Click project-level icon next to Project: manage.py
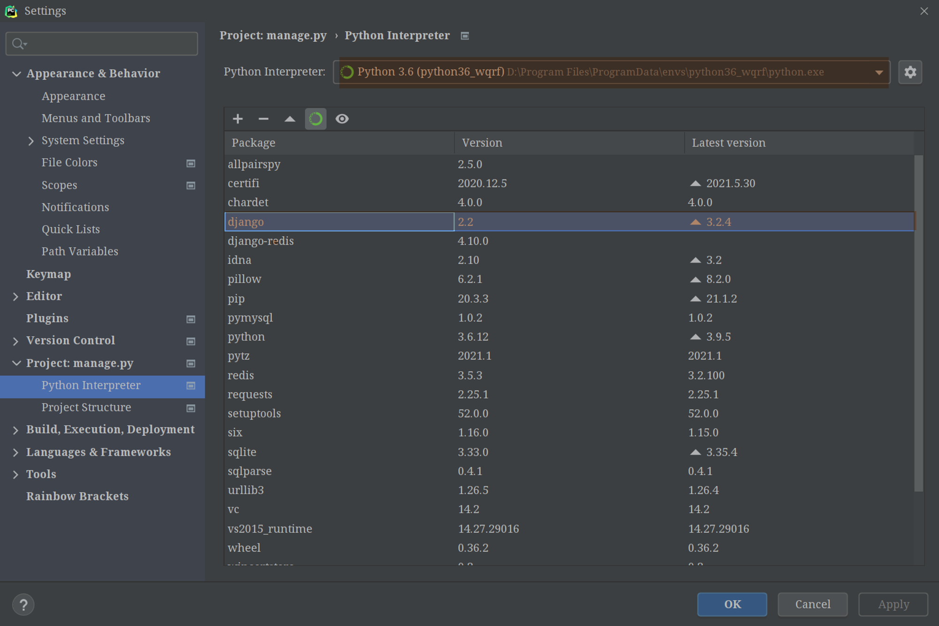The height and width of the screenshot is (626, 939). [191, 363]
